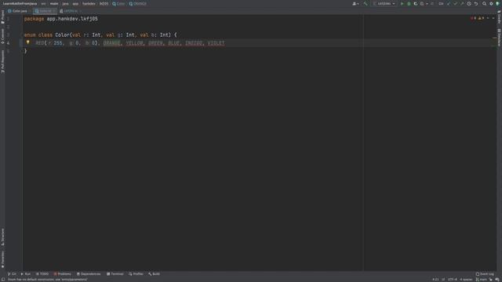Click the Git Commit checkmark icon
This screenshot has width=502, height=282.
[x=455, y=4]
